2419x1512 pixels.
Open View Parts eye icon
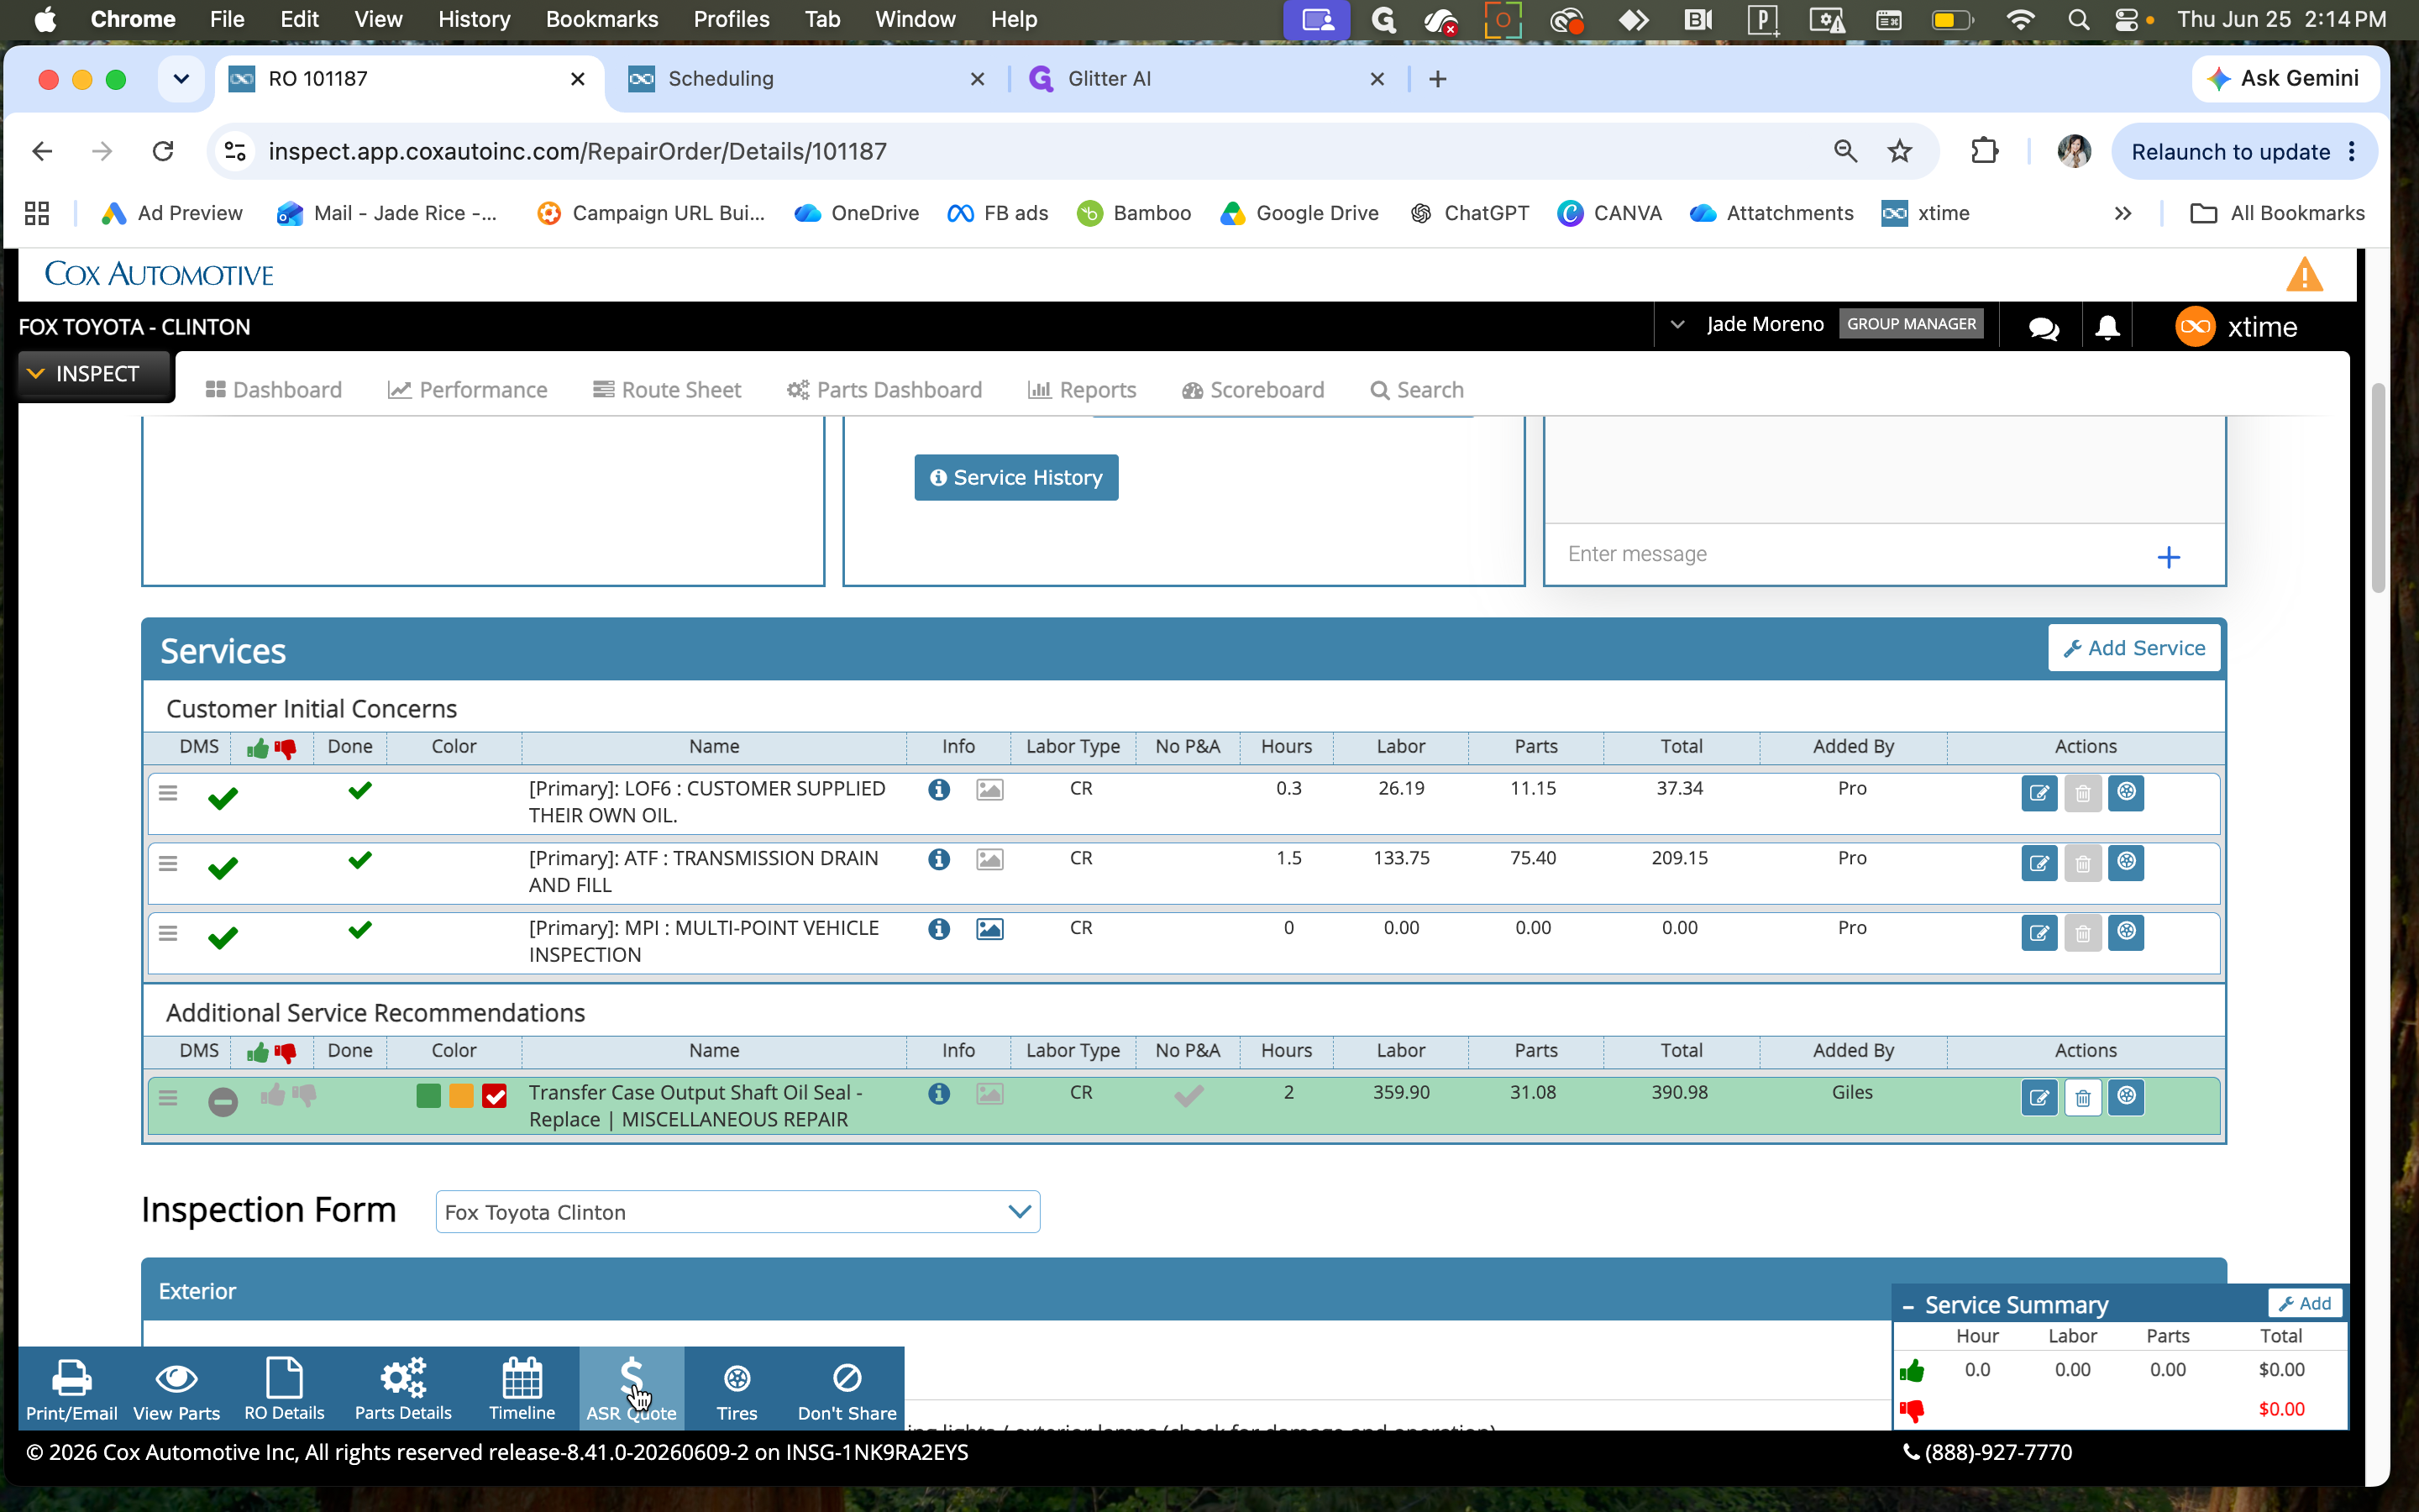tap(176, 1389)
